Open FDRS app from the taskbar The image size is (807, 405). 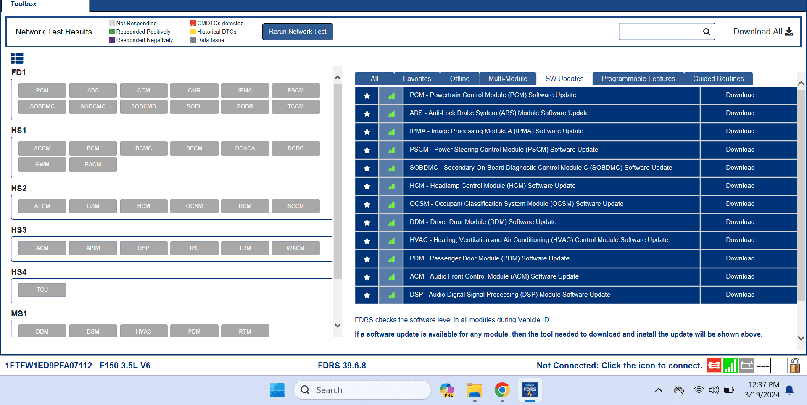tap(530, 390)
